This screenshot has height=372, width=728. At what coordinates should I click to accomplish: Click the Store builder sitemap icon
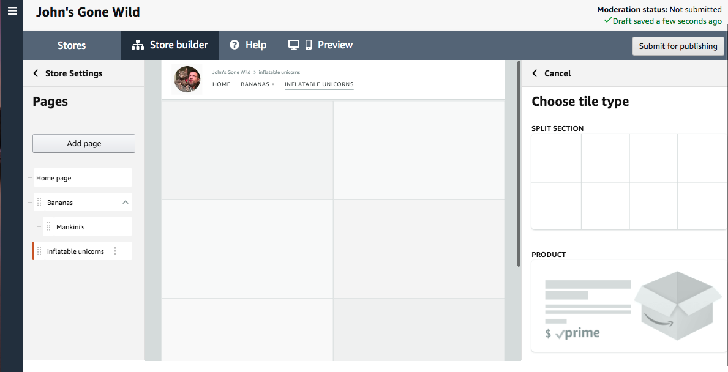coord(137,45)
